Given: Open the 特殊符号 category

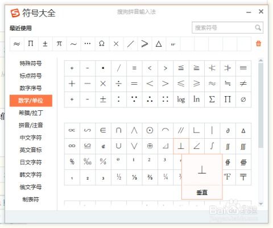Looking at the screenshot, I should point(31,63).
